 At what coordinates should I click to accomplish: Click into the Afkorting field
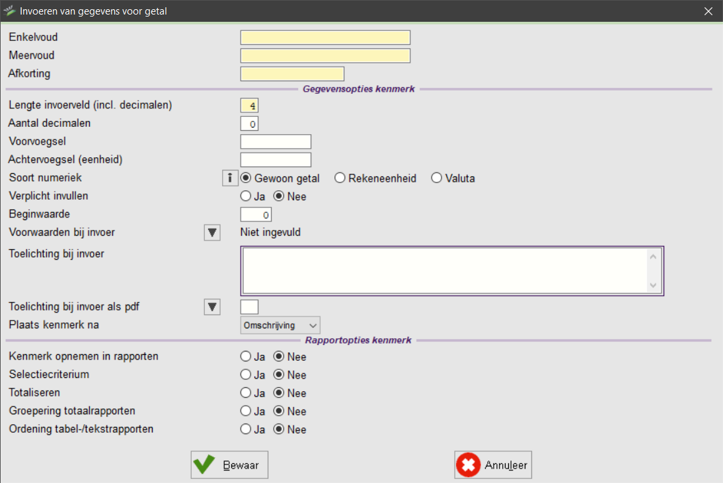point(292,74)
